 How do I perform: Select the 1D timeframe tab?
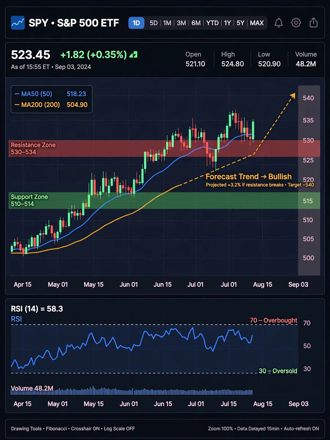[136, 23]
